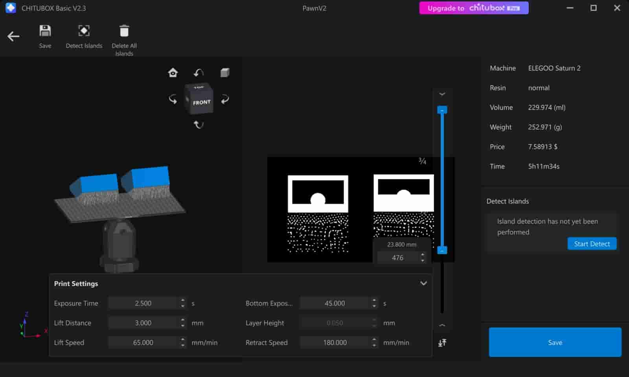Edit the layer number field 476

point(397,258)
